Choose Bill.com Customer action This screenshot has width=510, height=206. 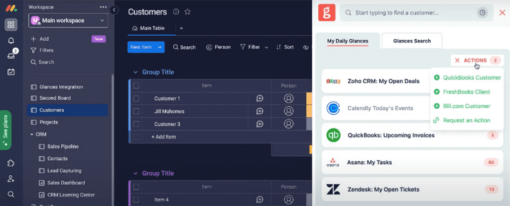[462, 106]
